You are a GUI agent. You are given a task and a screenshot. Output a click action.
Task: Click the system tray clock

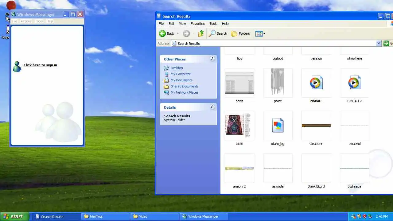[x=382, y=216]
